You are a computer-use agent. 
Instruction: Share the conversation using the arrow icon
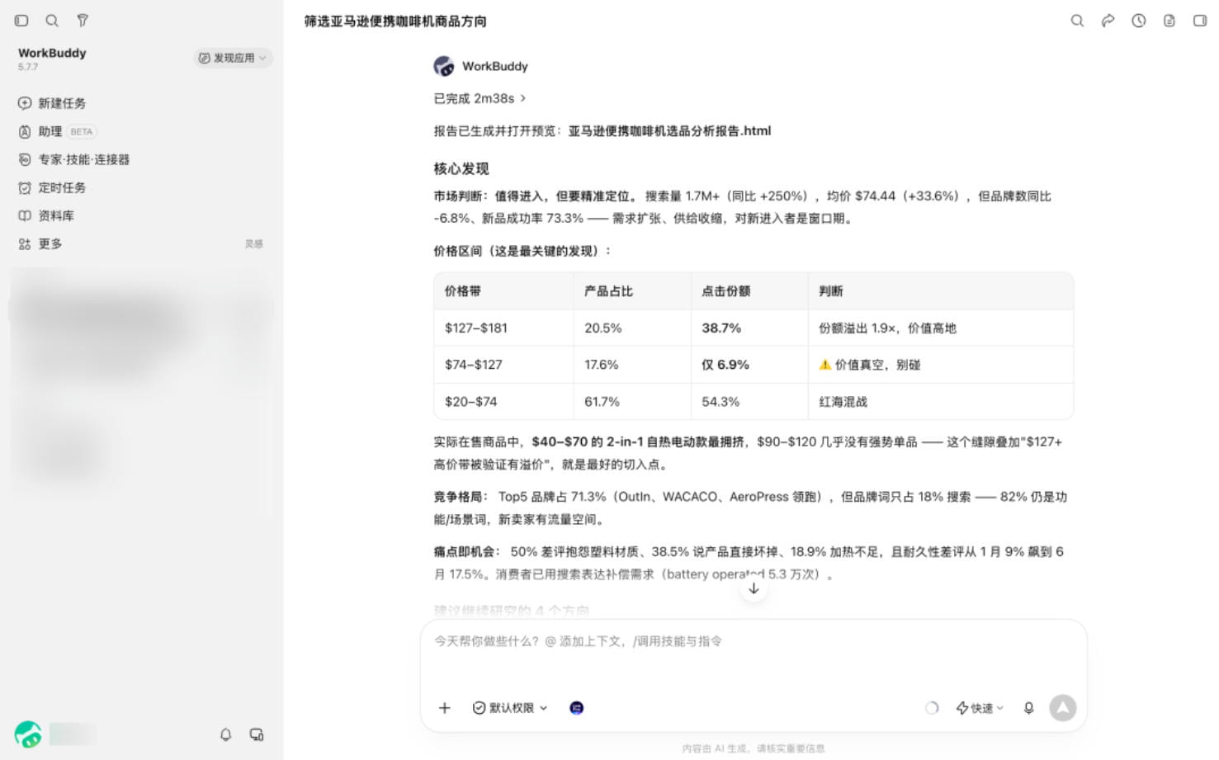(x=1108, y=21)
